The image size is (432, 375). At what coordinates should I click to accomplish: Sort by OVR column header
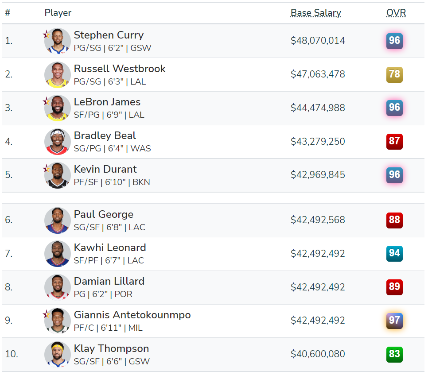396,13
